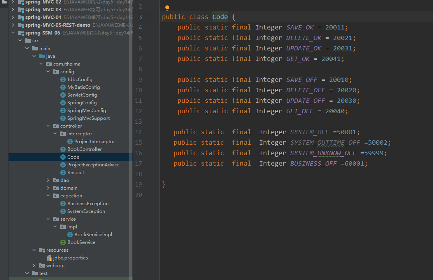Expand the domain package arrow
This screenshot has height=280, width=433.
point(48,188)
